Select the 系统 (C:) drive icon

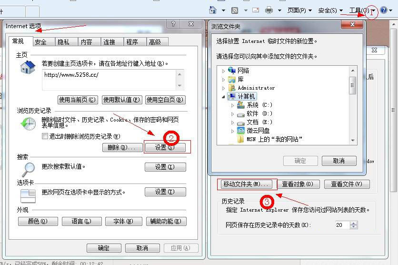click(240, 105)
